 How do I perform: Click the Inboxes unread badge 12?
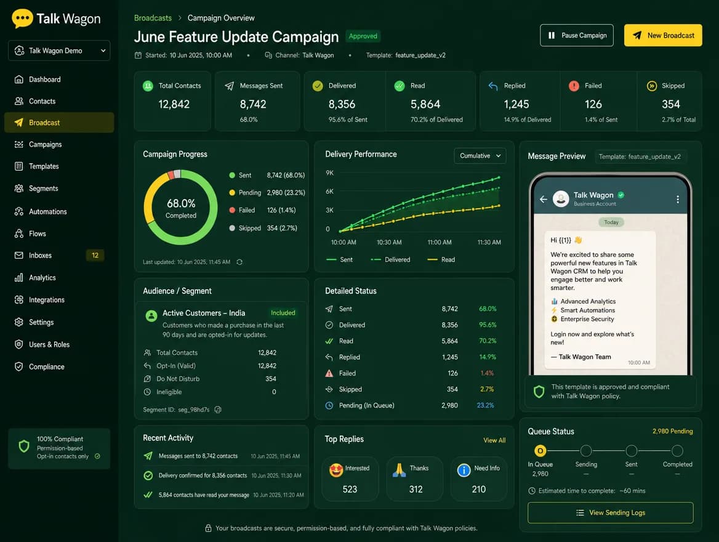tap(95, 255)
